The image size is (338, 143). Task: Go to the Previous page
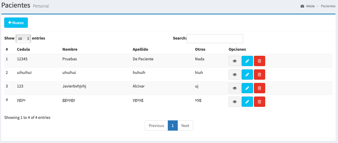click(156, 126)
